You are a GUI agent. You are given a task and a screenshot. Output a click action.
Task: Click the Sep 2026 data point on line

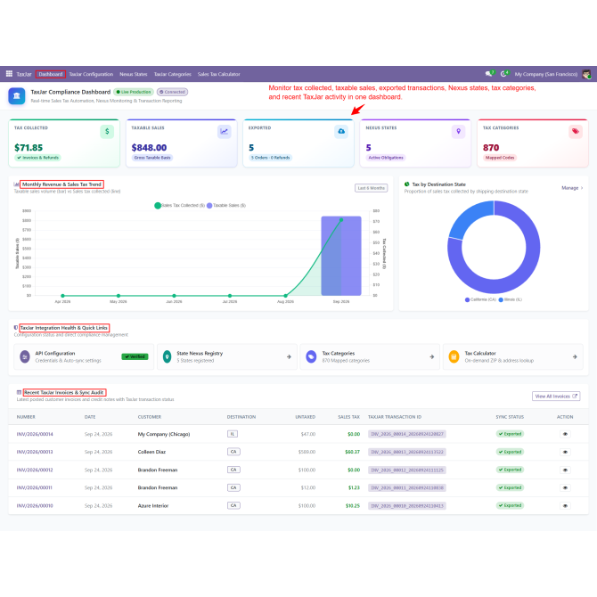[341, 220]
